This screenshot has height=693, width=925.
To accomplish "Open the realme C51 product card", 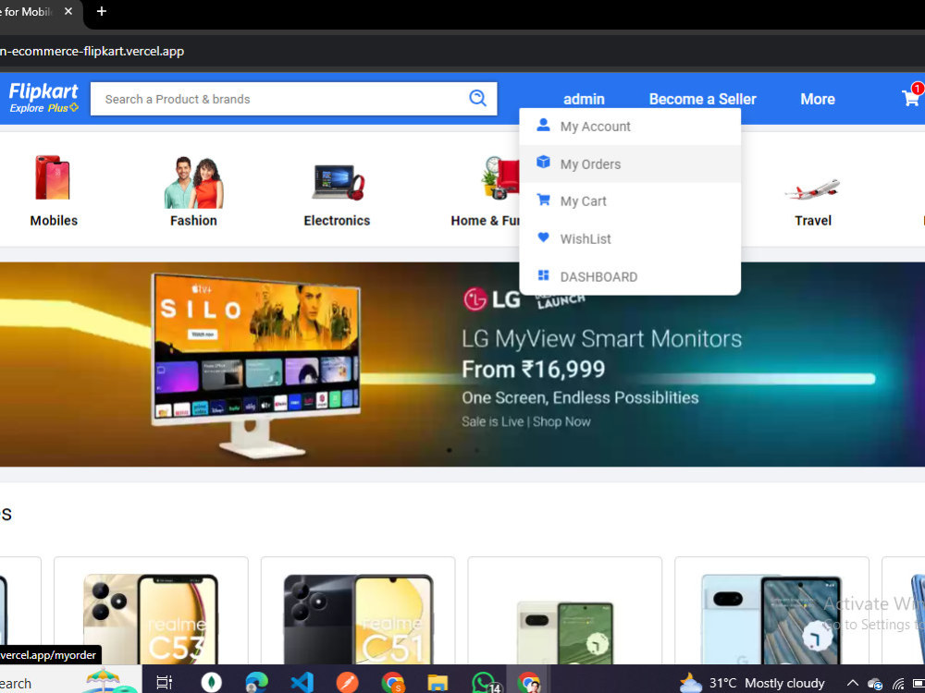I will [358, 611].
